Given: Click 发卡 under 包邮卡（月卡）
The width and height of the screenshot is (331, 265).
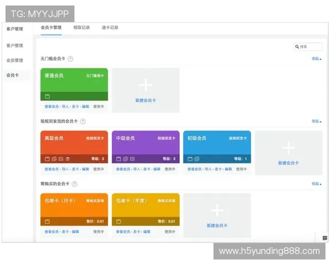Looking at the screenshot, I should point(66,232).
